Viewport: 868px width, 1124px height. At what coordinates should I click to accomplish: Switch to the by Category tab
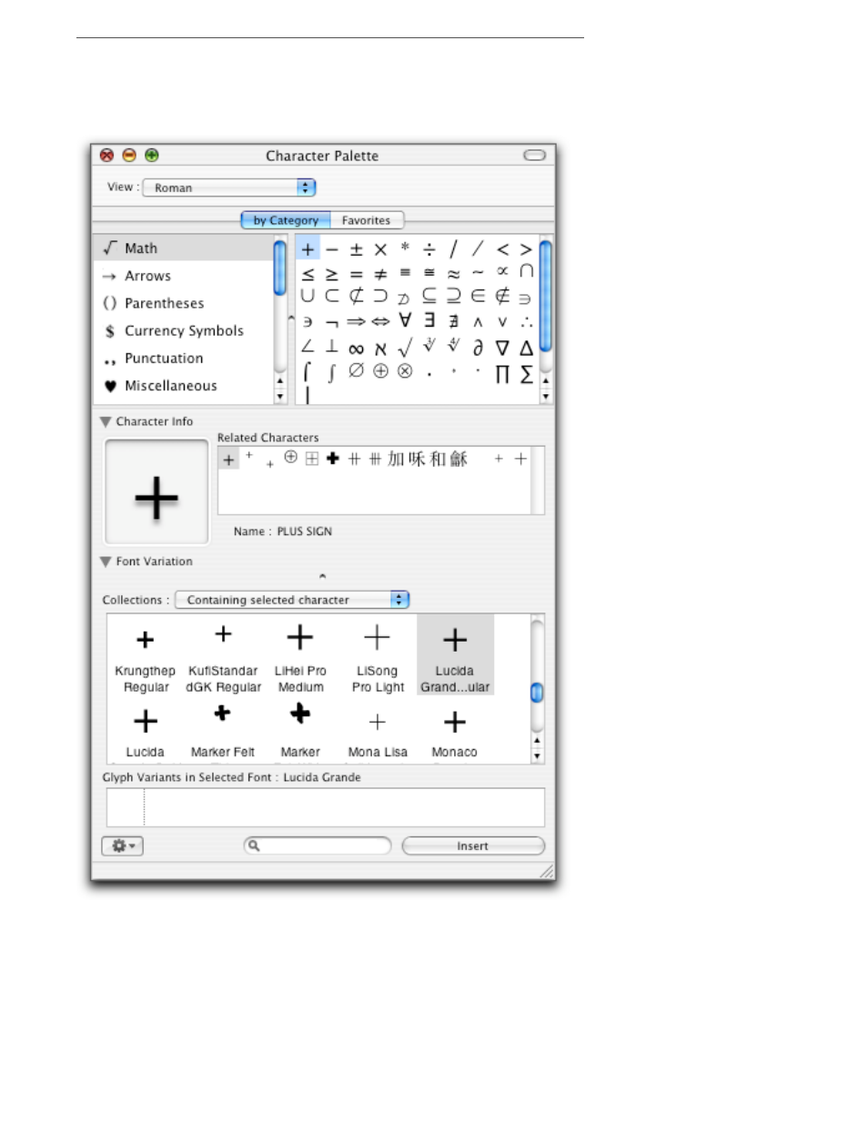click(x=286, y=220)
